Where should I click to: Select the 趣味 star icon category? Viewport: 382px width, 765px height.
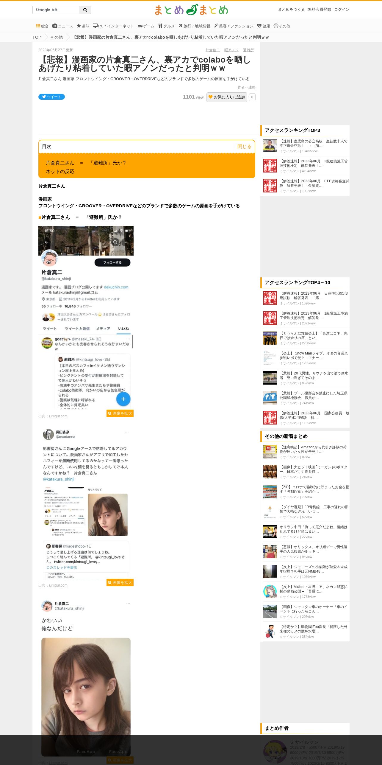[x=83, y=26]
